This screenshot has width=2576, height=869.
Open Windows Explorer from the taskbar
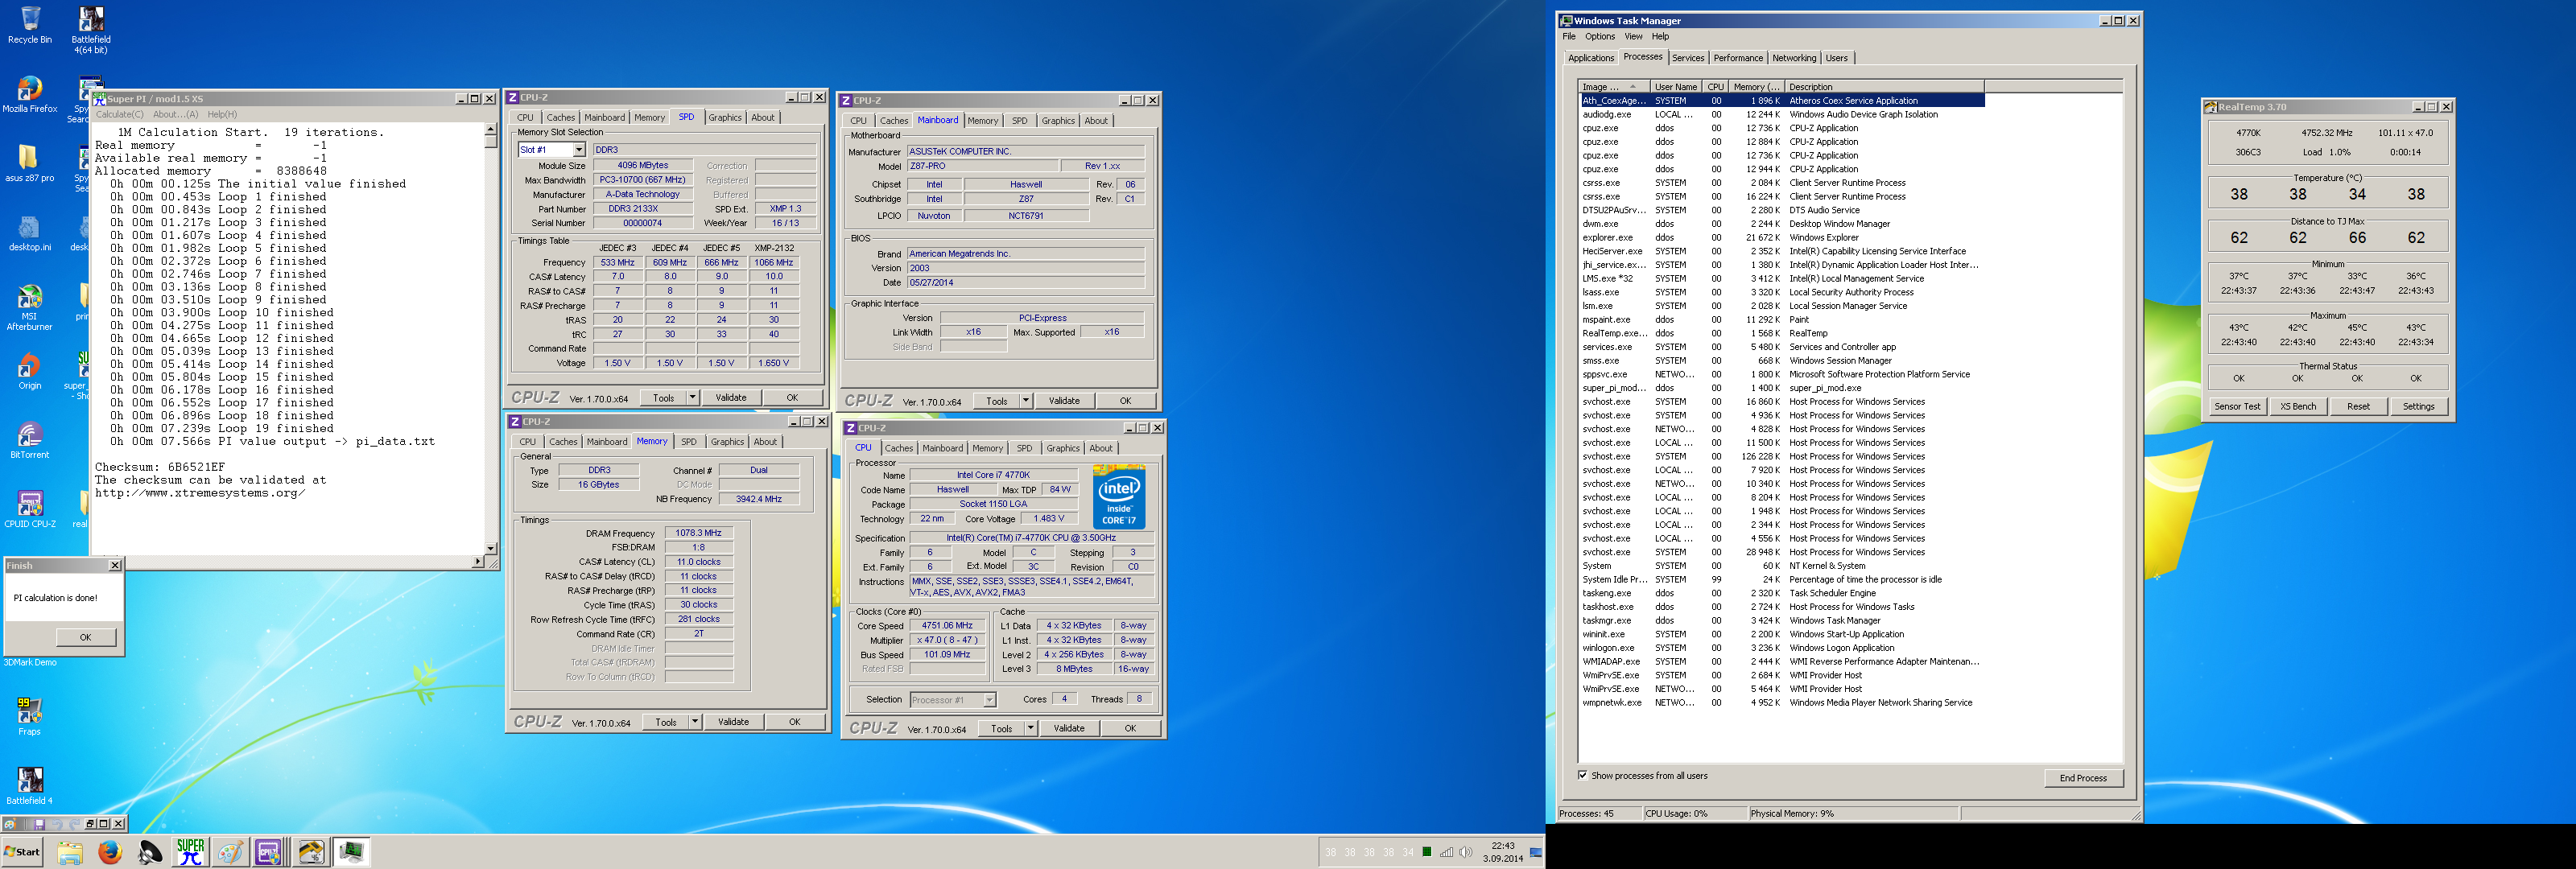pyautogui.click(x=70, y=852)
